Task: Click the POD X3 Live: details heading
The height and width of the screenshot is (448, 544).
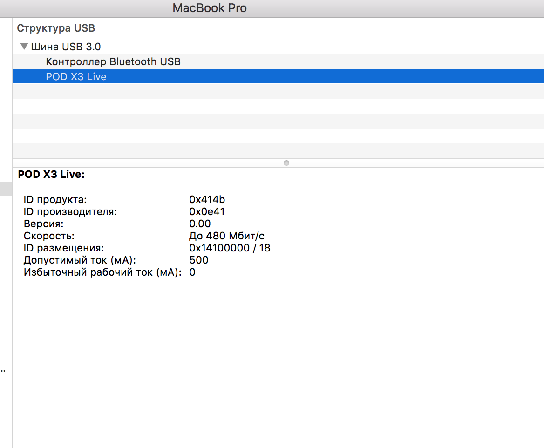Action: (51, 174)
